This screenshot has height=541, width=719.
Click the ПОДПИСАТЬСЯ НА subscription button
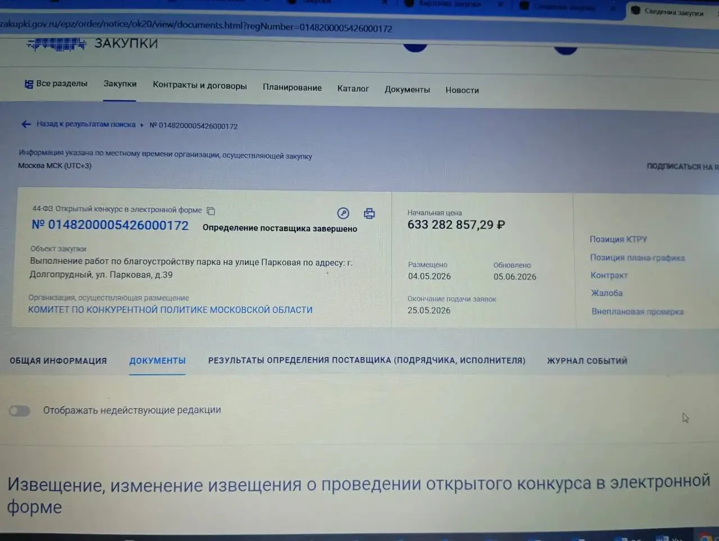pyautogui.click(x=682, y=167)
